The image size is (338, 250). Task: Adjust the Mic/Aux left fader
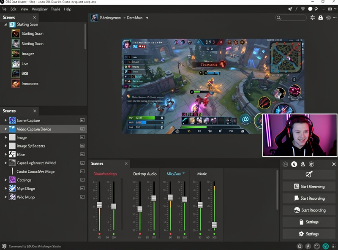click(170, 197)
